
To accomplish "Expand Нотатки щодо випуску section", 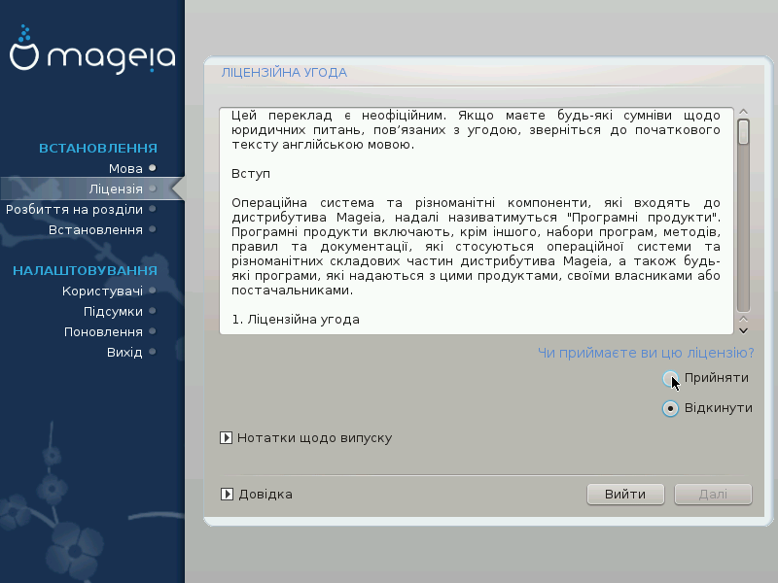I will tap(227, 438).
